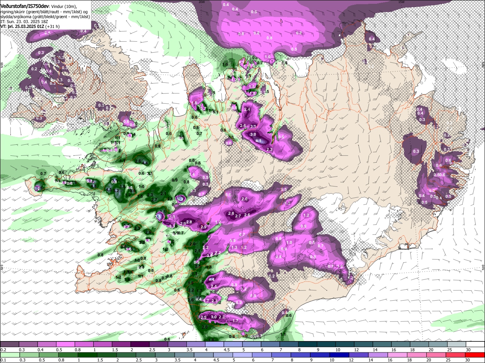The height and width of the screenshot is (363, 485).
Task: Click the '15W' longitude label at top
Action: click(x=401, y=2)
